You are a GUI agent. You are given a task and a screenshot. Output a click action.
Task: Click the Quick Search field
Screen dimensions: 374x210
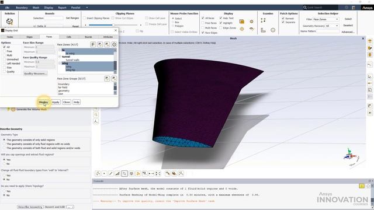[x=320, y=8]
